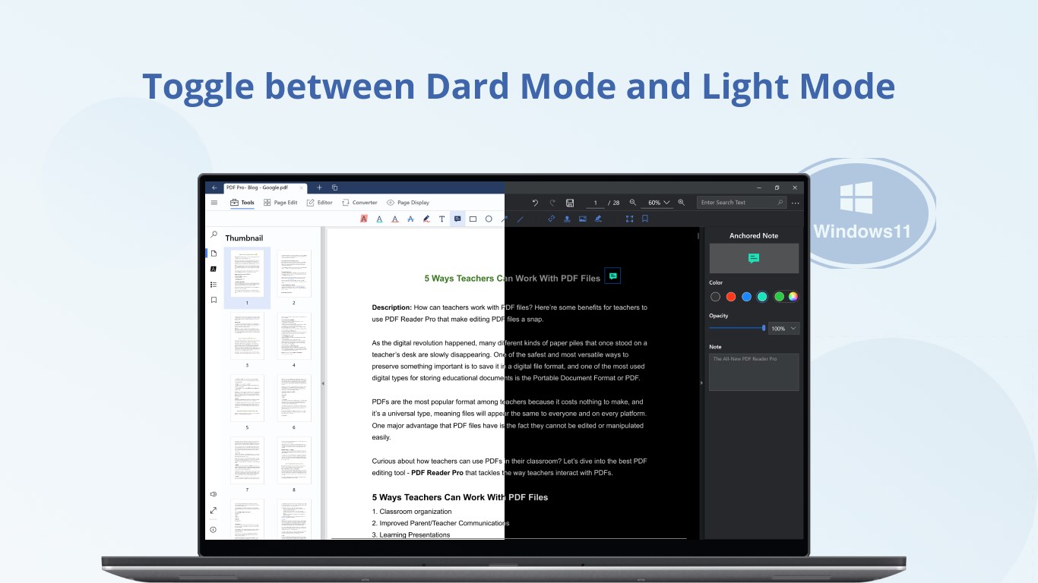Image resolution: width=1038 pixels, height=583 pixels.
Task: Switch to the Tools tab
Action: tap(242, 203)
